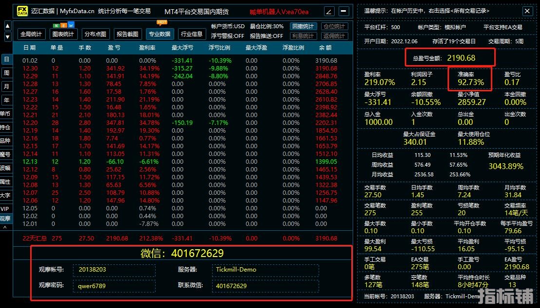
Task: Toggle 报告推送 OFF setting
Action: 267,36
